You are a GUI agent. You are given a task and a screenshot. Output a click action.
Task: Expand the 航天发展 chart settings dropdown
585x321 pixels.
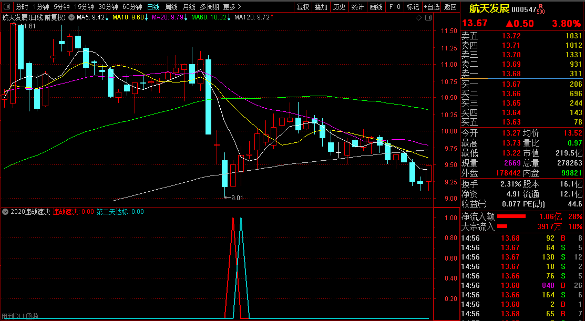[71, 17]
